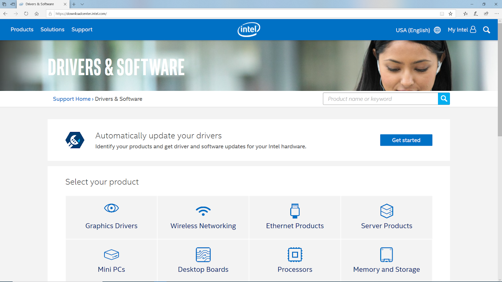Click the Processors chip icon
The height and width of the screenshot is (282, 502).
pyautogui.click(x=295, y=254)
